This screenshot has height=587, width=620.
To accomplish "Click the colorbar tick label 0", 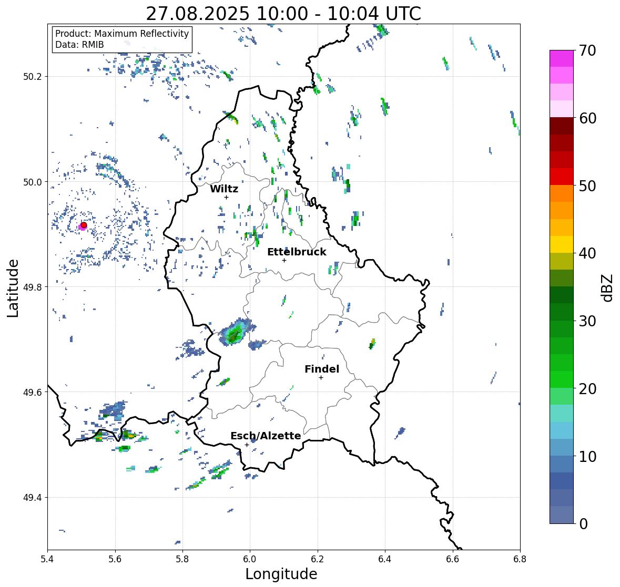I will [584, 524].
